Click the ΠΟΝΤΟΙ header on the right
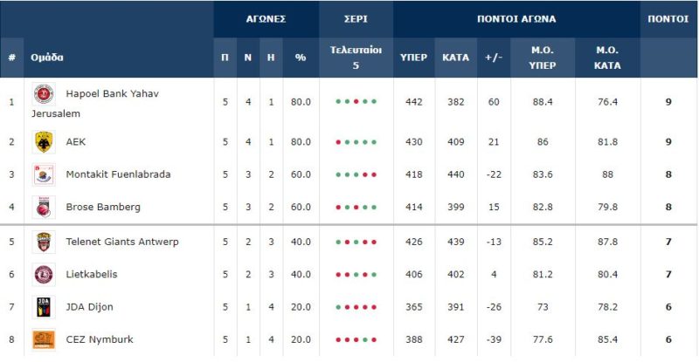Viewport: 699px width, 362px height. click(x=668, y=18)
